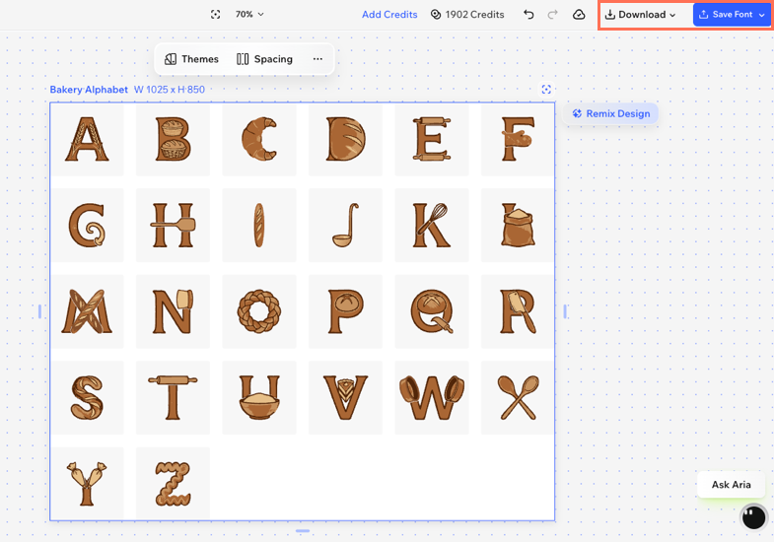Click the bottom edge resize handle of frame
Viewport: 774px width, 542px height.
[x=303, y=531]
